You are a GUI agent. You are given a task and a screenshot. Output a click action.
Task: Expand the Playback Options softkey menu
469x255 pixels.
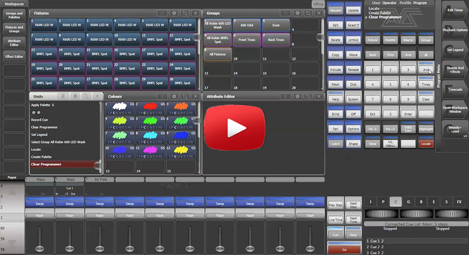(x=454, y=30)
